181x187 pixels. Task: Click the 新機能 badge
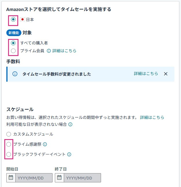pos(14,33)
